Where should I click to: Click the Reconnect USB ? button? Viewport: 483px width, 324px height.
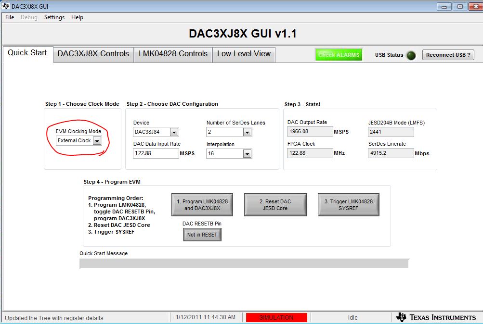click(448, 55)
